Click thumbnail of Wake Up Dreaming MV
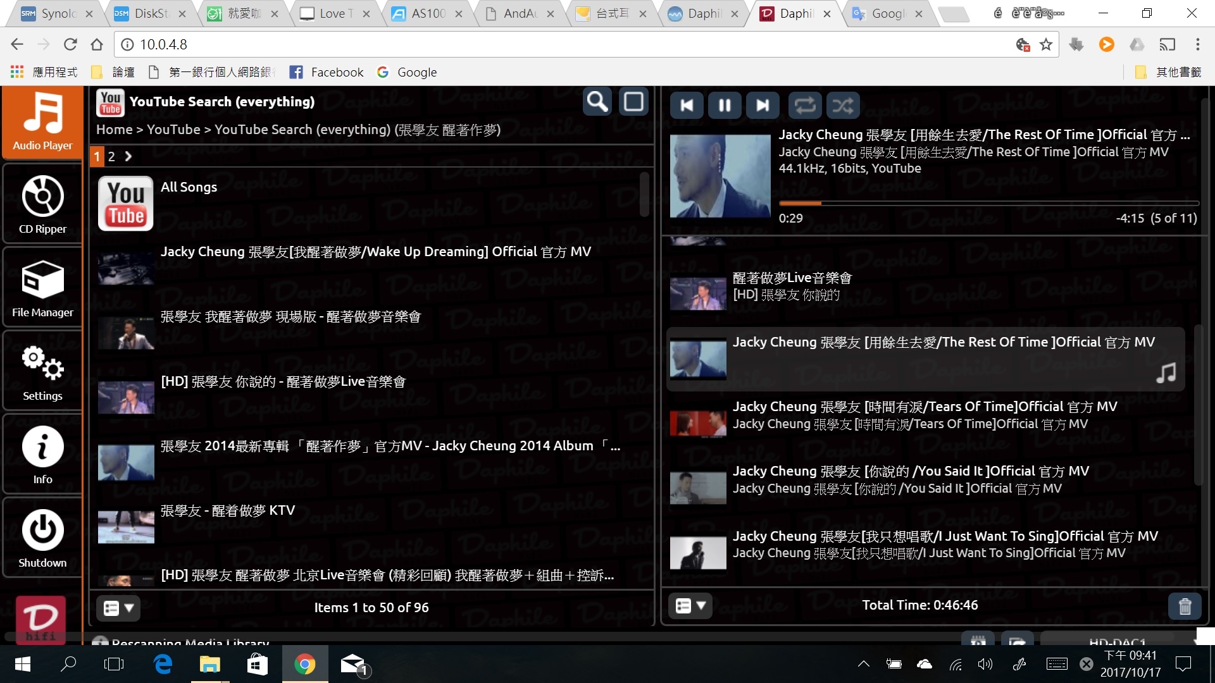 pos(126,269)
